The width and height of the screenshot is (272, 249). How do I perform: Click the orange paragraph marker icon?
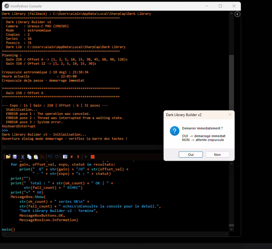click(78, 157)
